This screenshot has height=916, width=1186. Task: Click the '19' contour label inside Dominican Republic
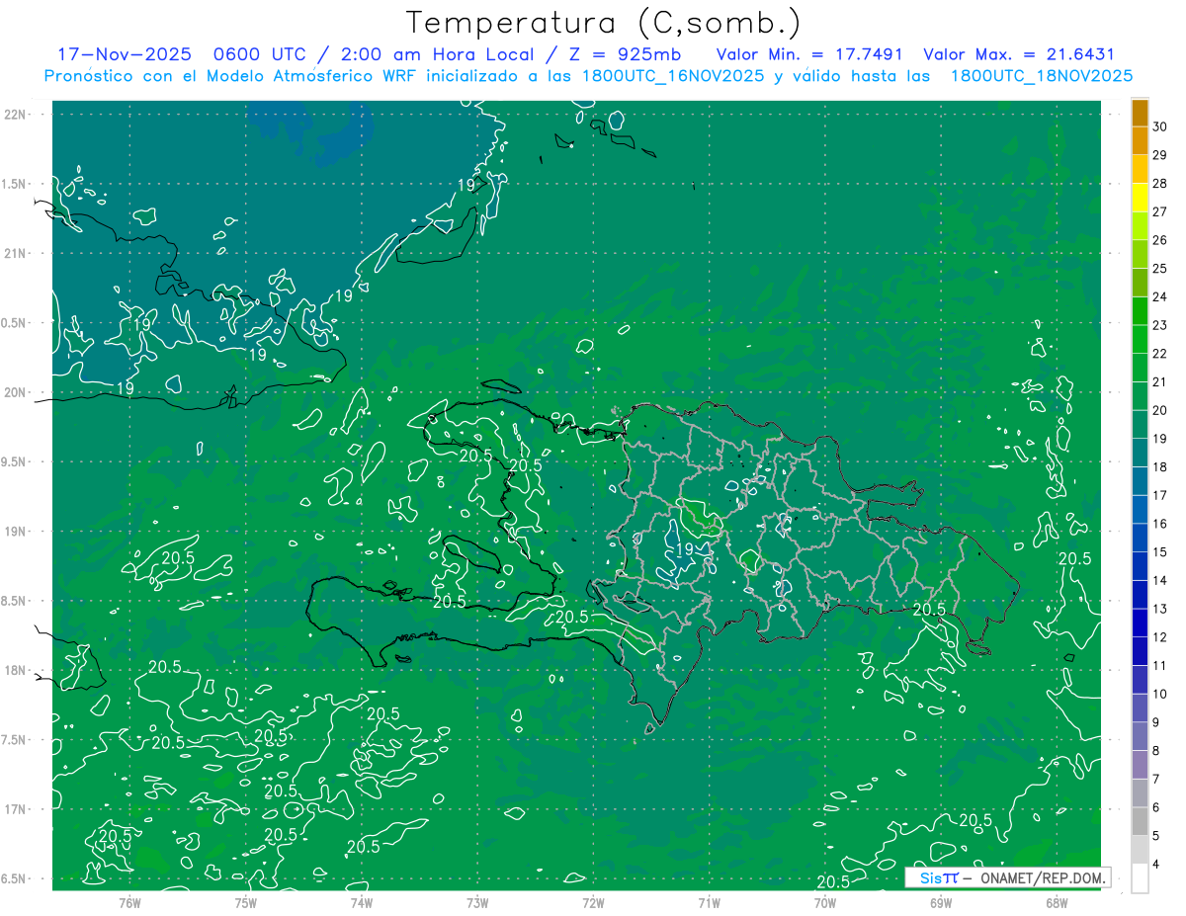pyautogui.click(x=683, y=550)
